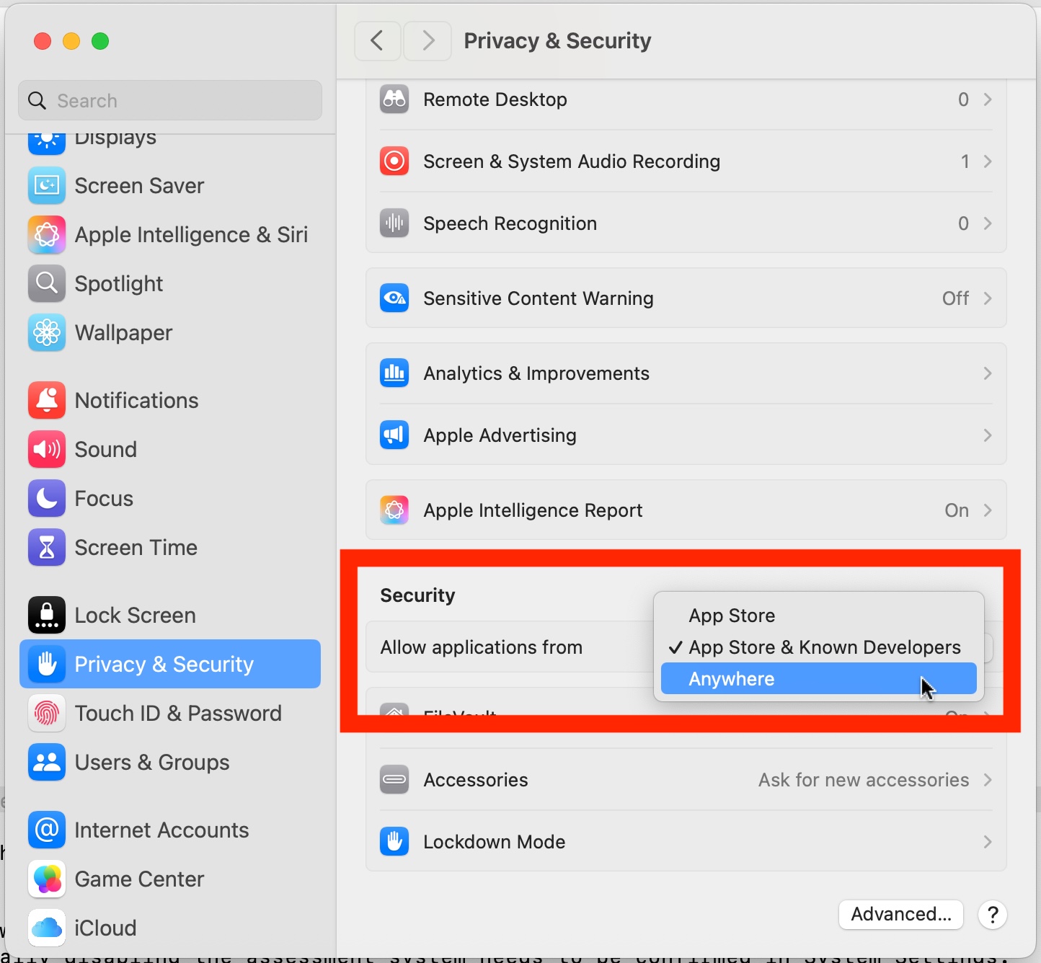Choose App Store in the dropdown

pyautogui.click(x=819, y=616)
